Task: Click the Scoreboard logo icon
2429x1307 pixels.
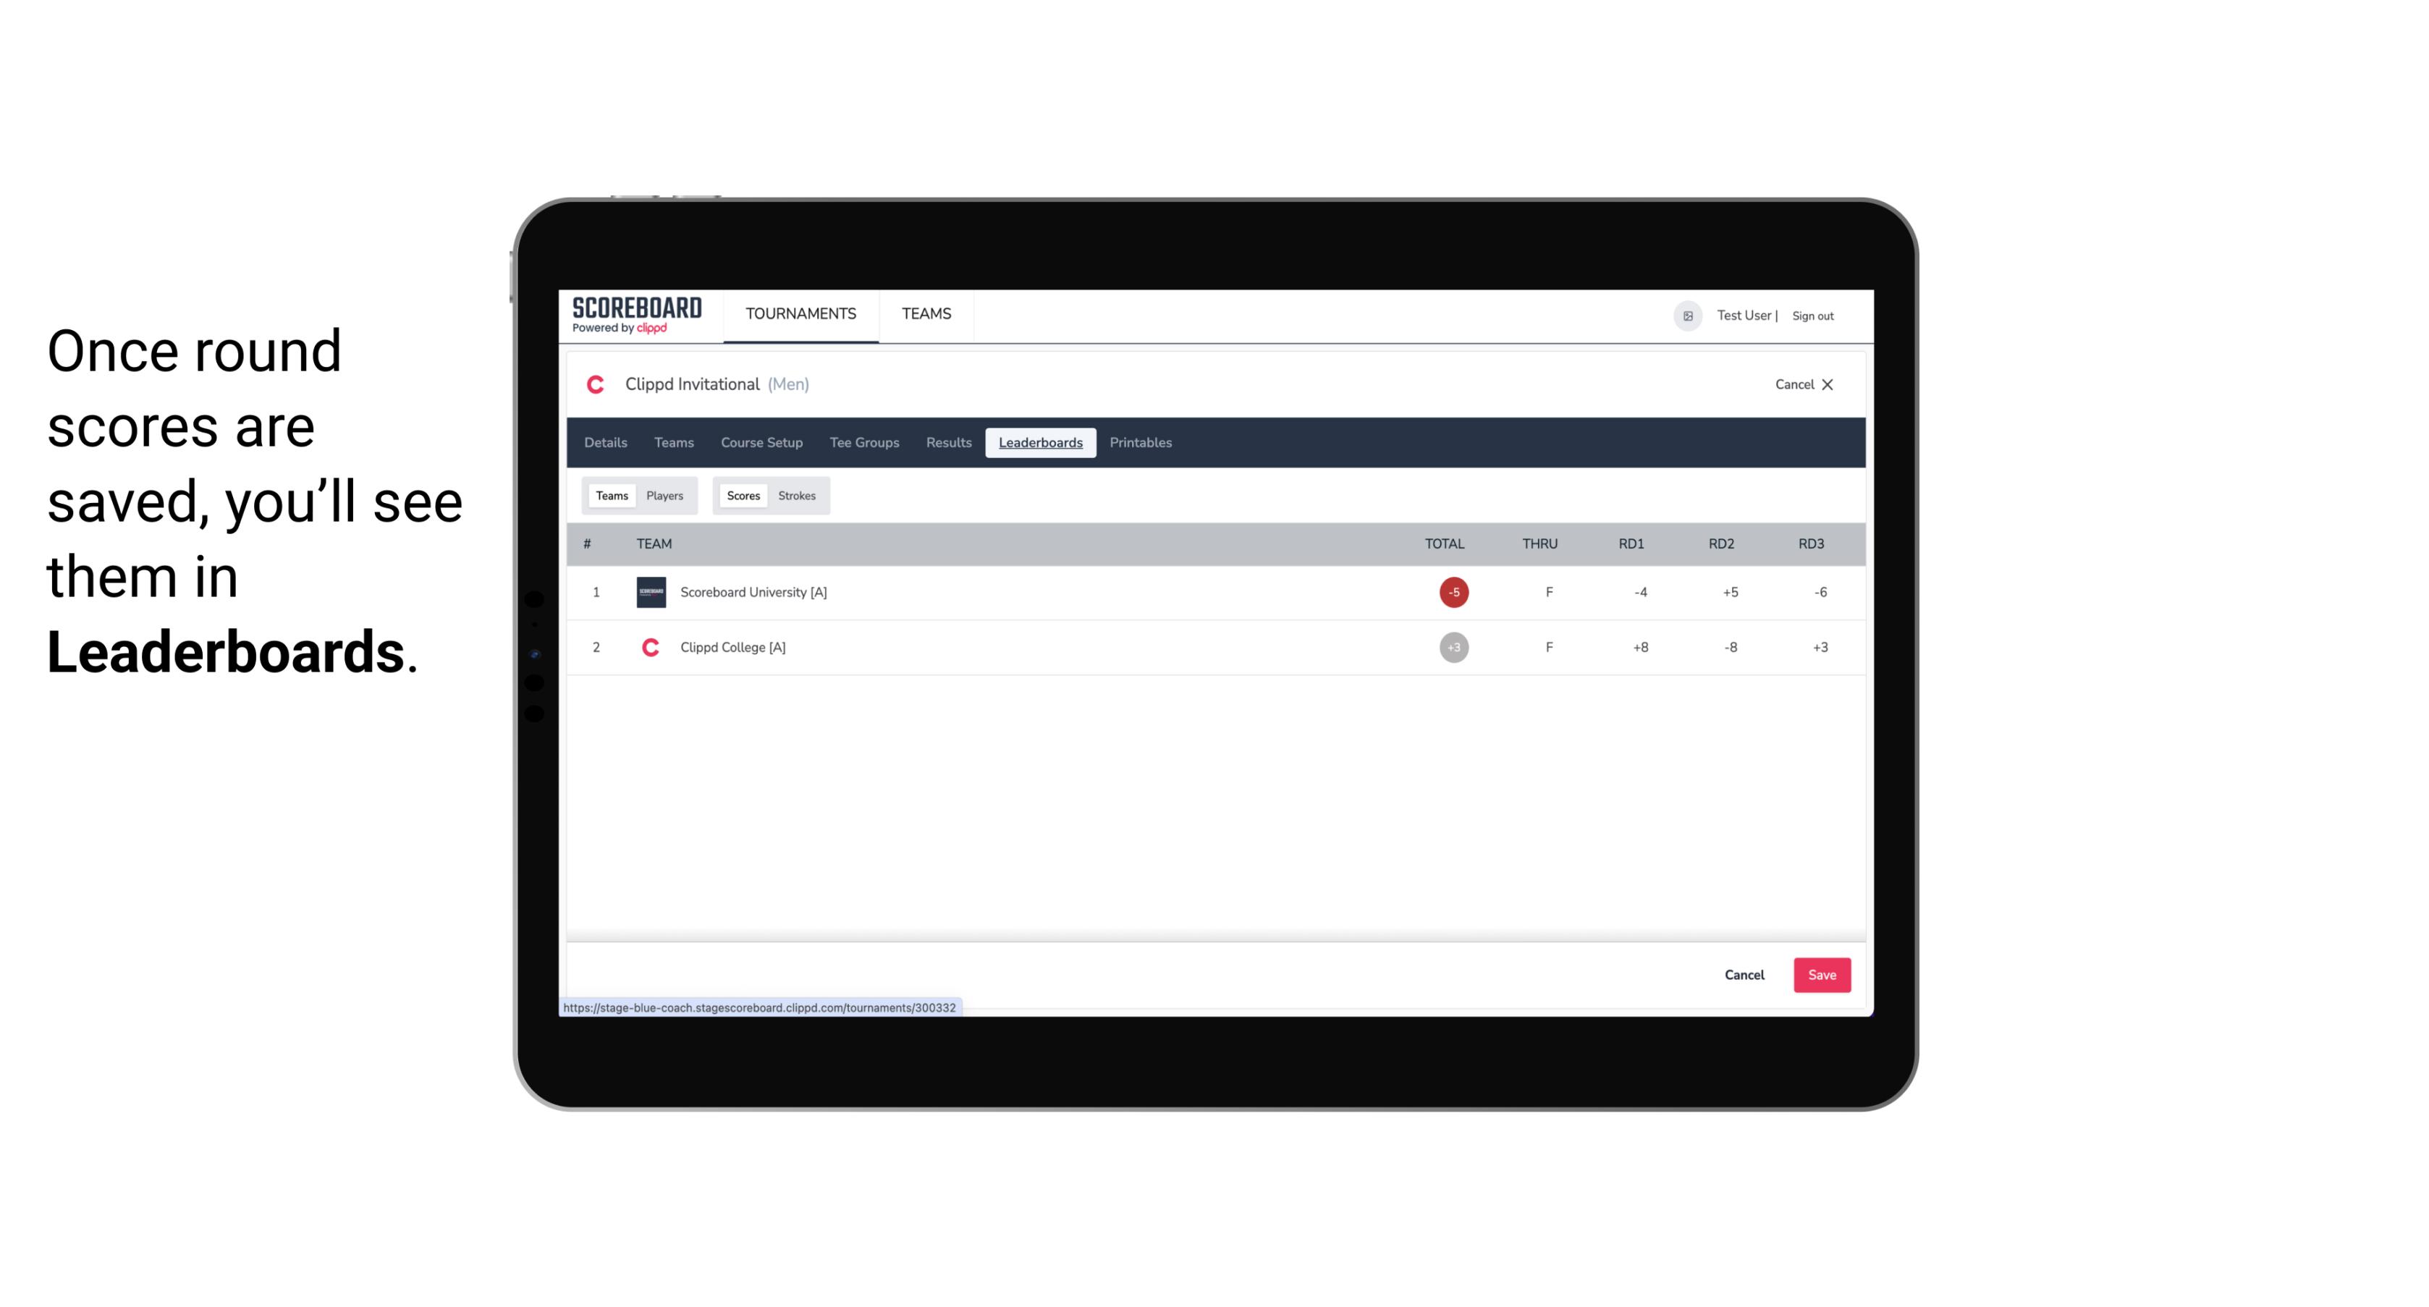Action: pyautogui.click(x=635, y=316)
